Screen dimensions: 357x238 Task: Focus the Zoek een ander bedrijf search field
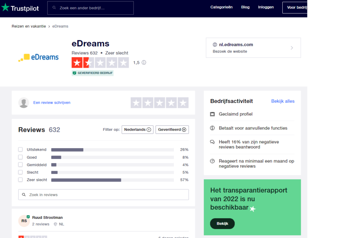(90, 8)
